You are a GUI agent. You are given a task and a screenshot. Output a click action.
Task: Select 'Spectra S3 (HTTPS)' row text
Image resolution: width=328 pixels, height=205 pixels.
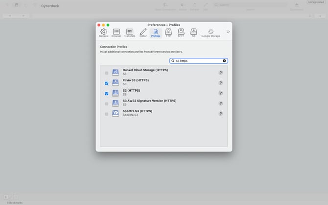coord(137,111)
